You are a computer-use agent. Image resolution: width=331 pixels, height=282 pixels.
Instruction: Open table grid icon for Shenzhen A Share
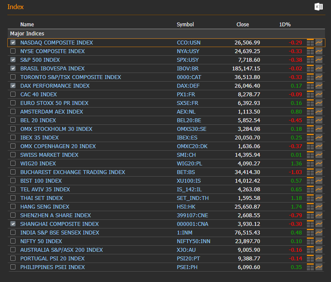coord(310,215)
